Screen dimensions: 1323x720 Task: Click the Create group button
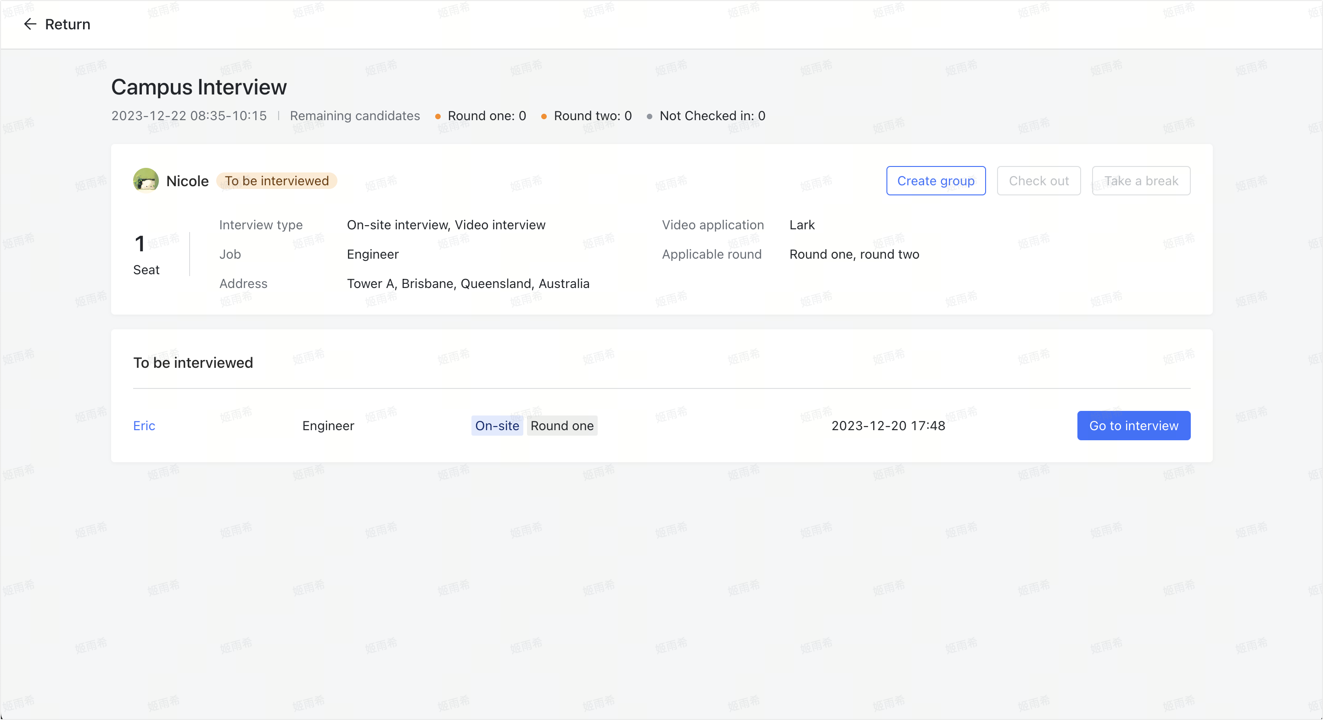(936, 181)
